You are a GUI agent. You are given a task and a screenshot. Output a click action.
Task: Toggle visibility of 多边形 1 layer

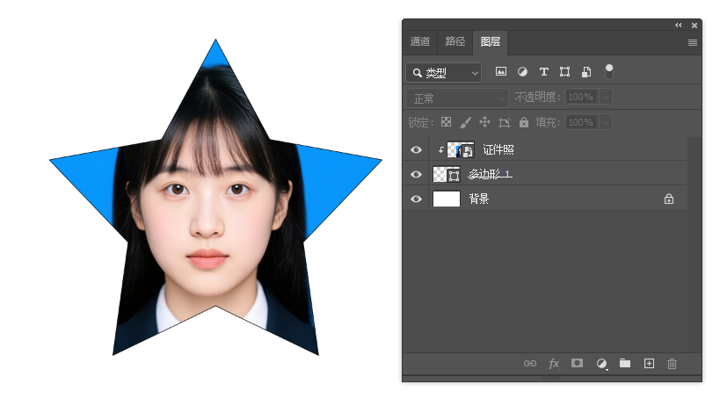pyautogui.click(x=417, y=175)
